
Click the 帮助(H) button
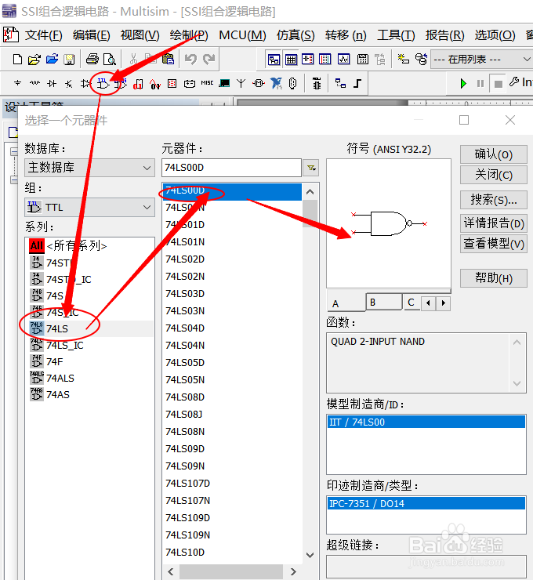[494, 277]
